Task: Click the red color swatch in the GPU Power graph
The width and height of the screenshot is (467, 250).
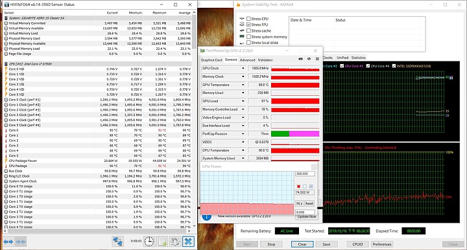Action: (299, 187)
